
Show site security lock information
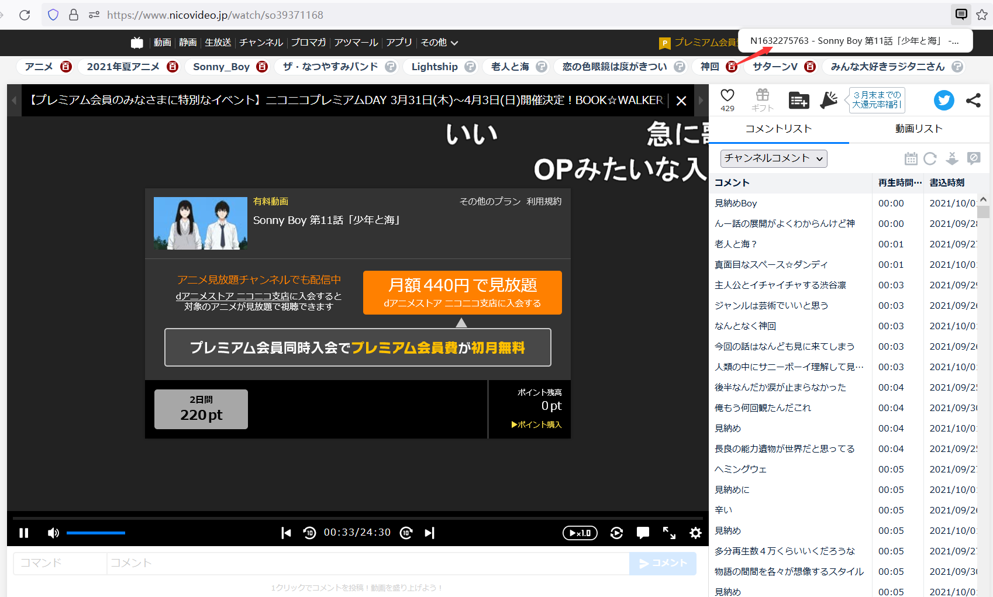tap(74, 15)
